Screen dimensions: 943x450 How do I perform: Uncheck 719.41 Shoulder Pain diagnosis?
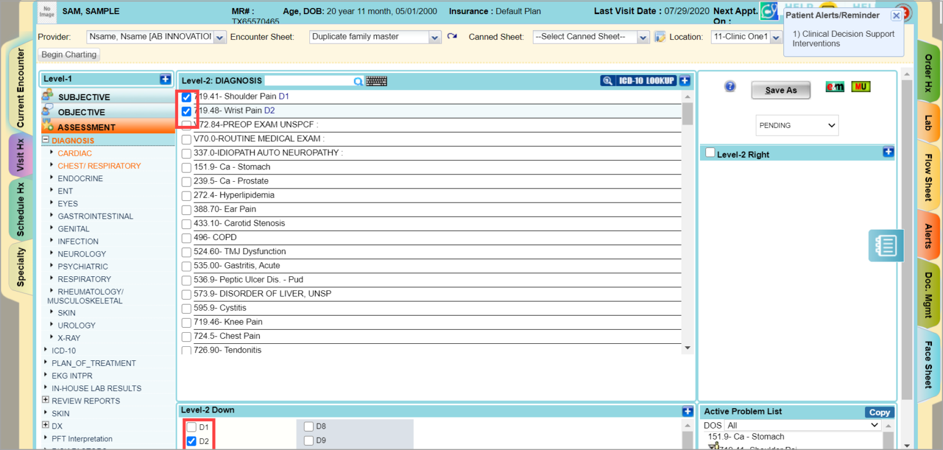pos(186,96)
